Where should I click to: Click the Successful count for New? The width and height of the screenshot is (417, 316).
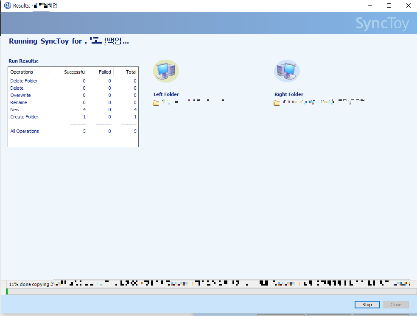pos(84,110)
